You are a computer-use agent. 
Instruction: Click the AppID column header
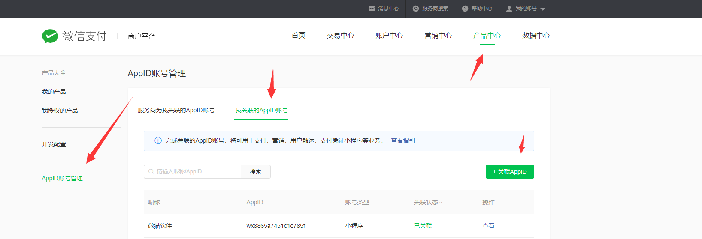255,202
